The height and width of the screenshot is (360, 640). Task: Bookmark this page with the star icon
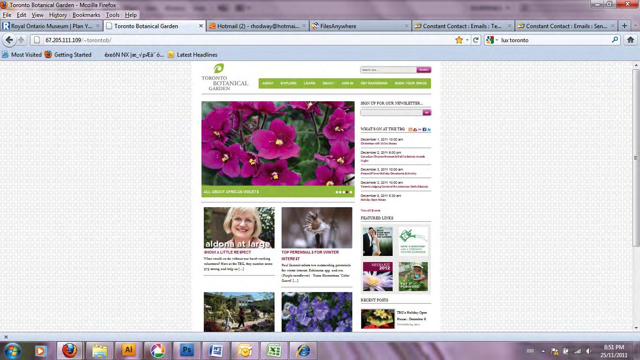pyautogui.click(x=459, y=40)
